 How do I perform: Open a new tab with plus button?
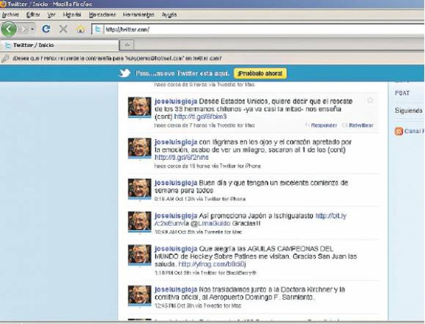point(127,45)
